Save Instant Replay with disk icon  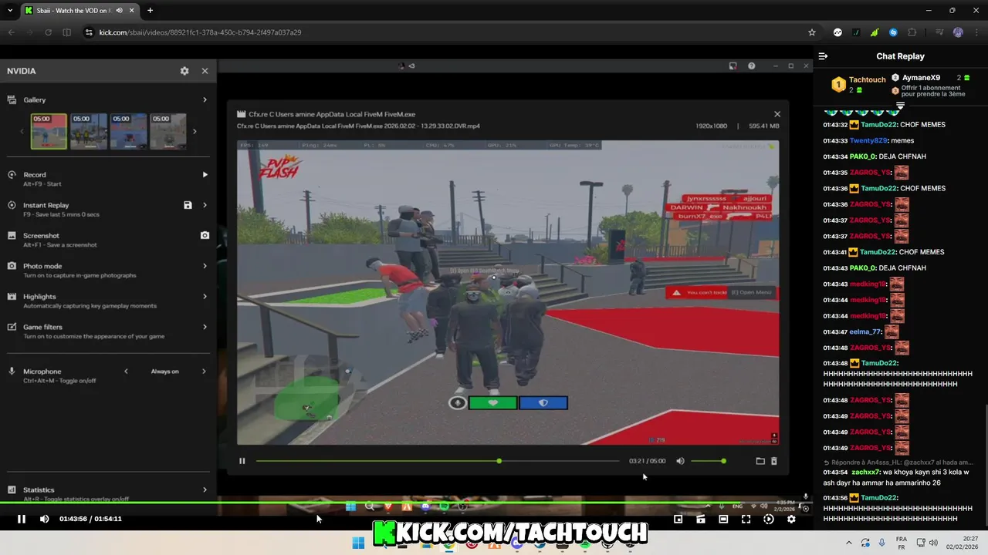click(188, 205)
